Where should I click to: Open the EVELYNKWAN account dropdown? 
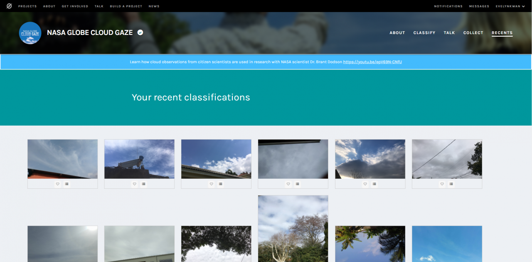(x=510, y=6)
